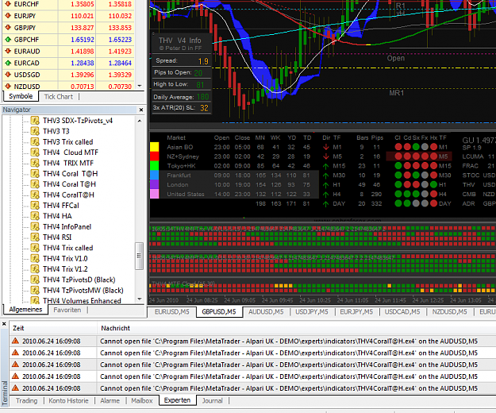The image size is (496, 413).
Task: Click warning icon of first log entry
Action: [x=15, y=341]
